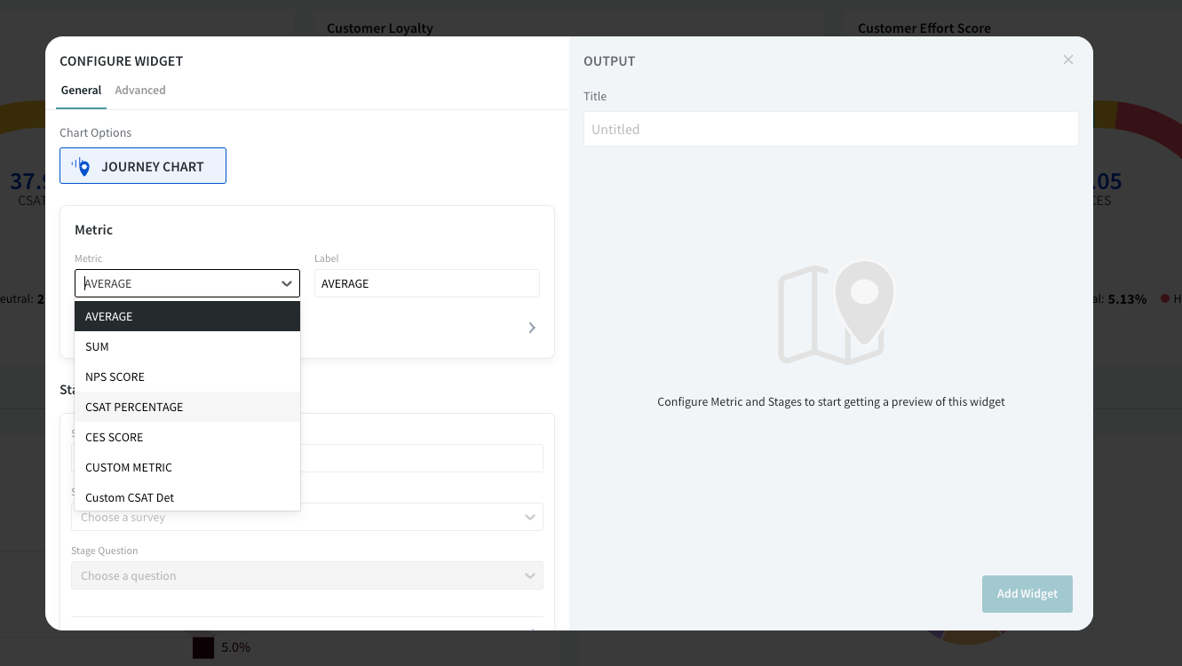The height and width of the screenshot is (666, 1182).
Task: Collapse the Metric dropdown arrow
Action: click(x=287, y=284)
